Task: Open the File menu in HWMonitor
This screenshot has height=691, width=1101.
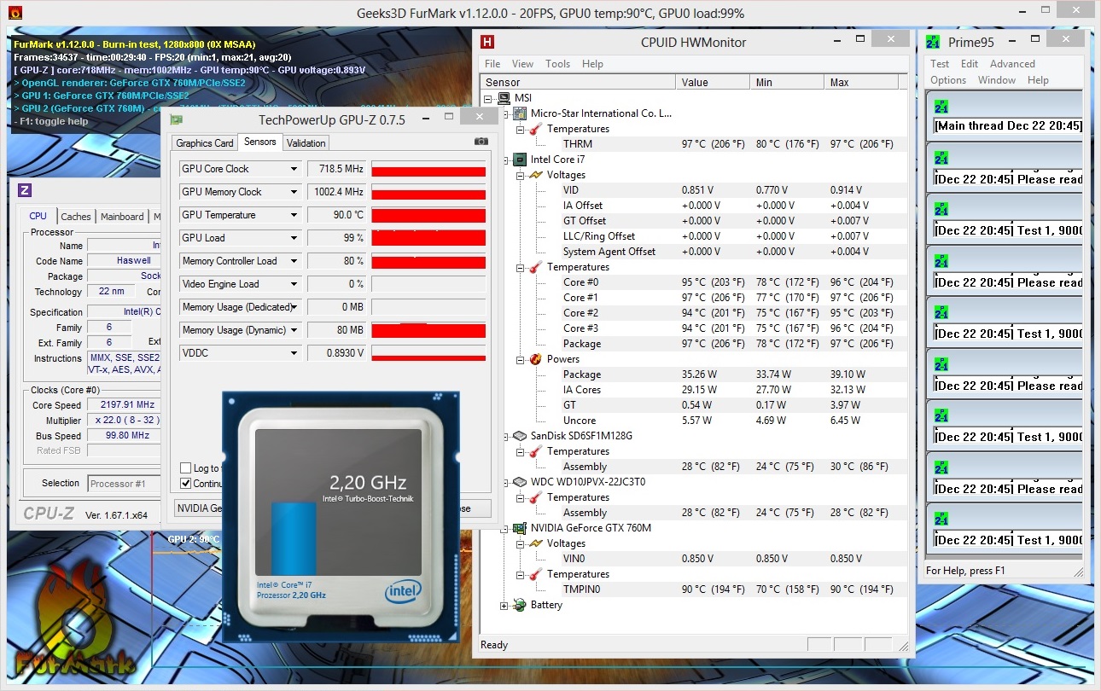Action: click(492, 64)
